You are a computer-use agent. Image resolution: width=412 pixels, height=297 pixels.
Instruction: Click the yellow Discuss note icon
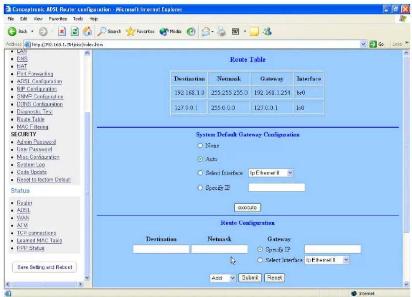point(254,32)
